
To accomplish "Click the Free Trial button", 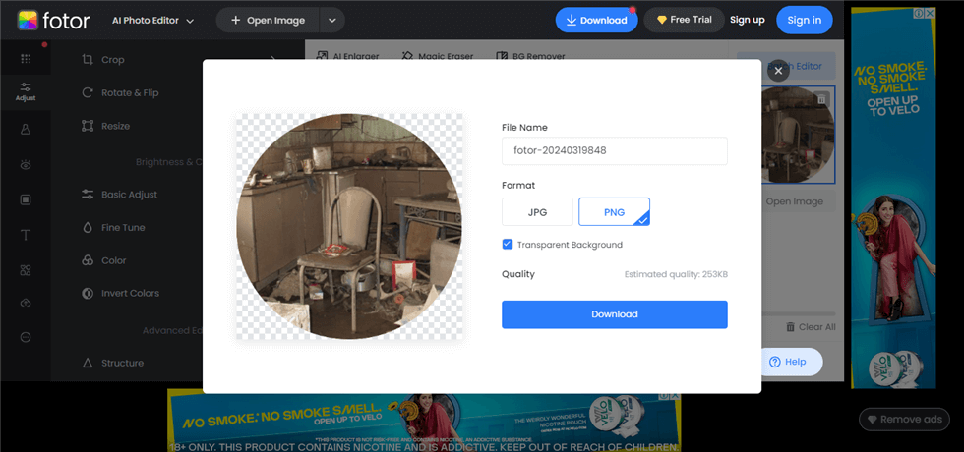I will point(684,20).
